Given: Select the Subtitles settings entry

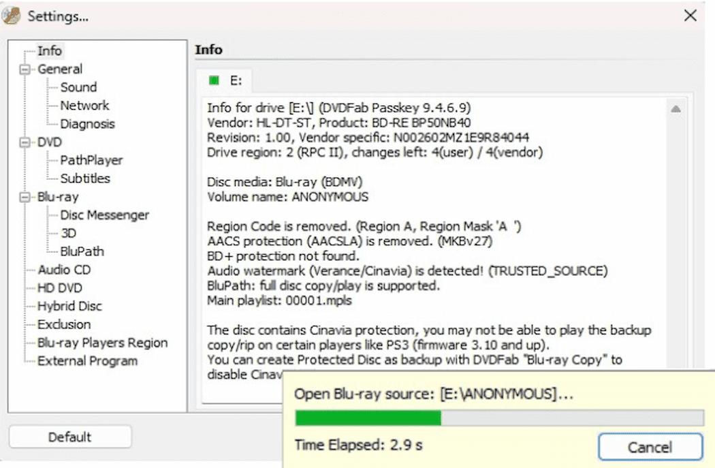Looking at the screenshot, I should point(84,178).
